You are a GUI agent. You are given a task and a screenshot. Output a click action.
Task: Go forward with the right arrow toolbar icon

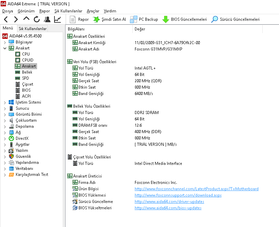(x=16, y=19)
